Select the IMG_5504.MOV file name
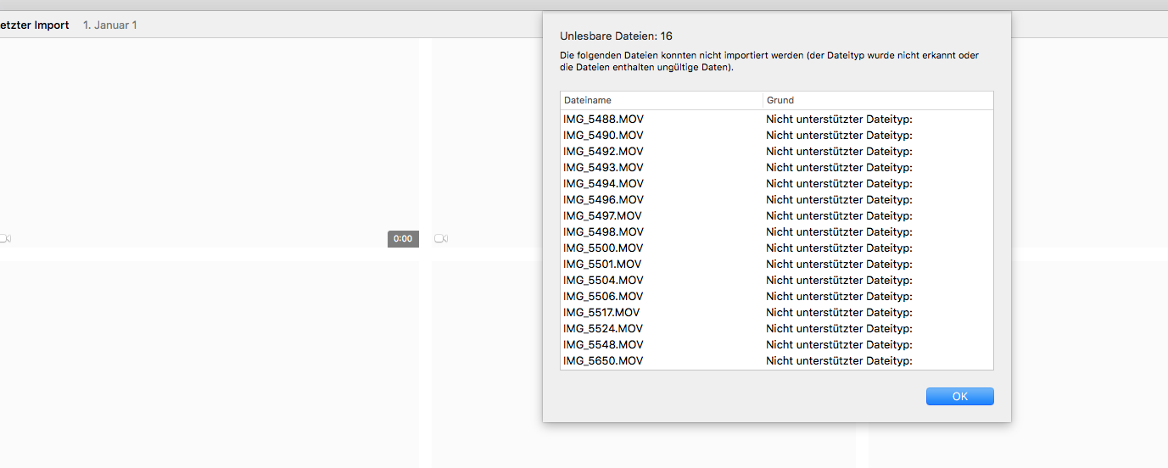This screenshot has width=1168, height=468. click(603, 280)
